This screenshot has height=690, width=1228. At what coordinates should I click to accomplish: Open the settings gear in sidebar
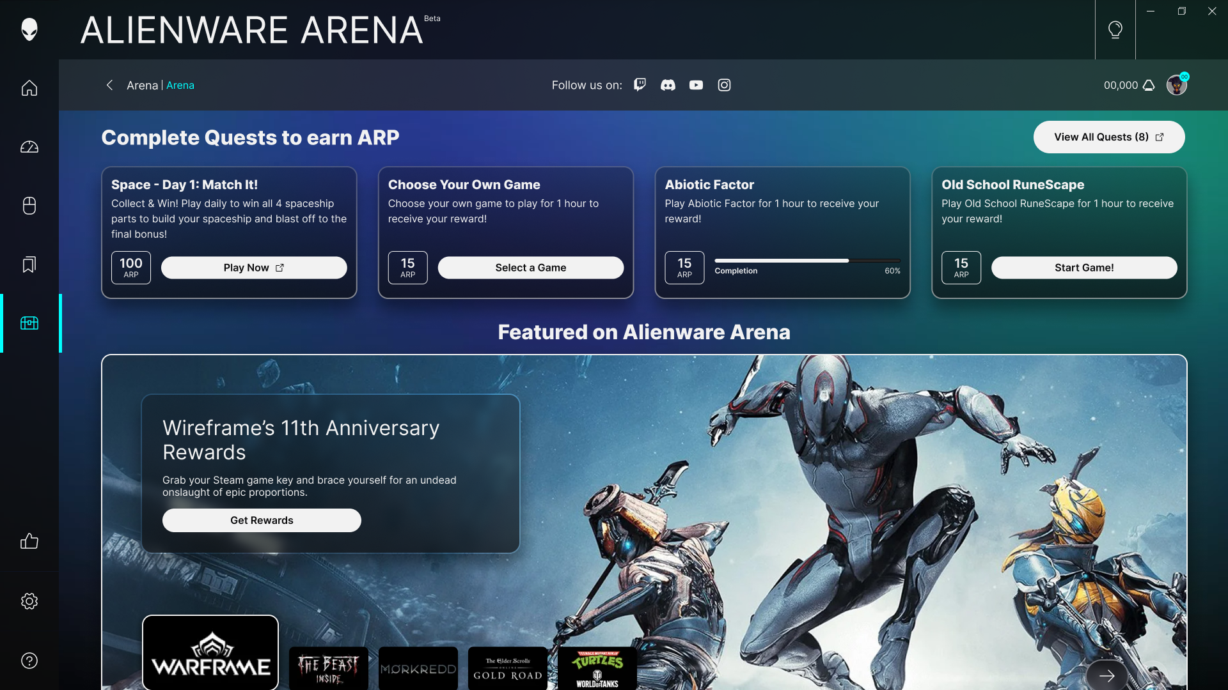click(x=29, y=601)
